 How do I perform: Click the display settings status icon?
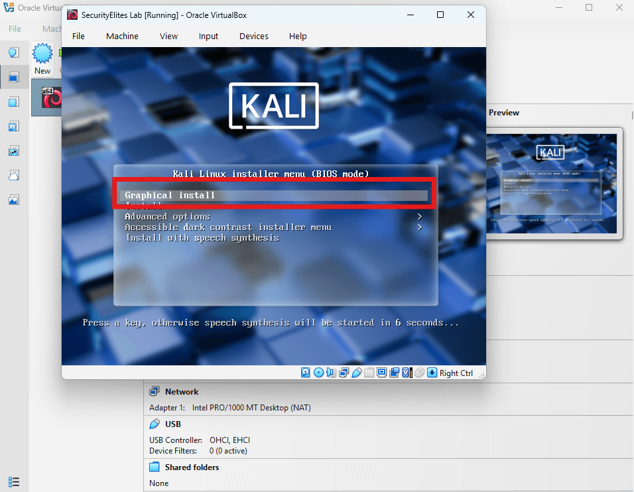(381, 373)
